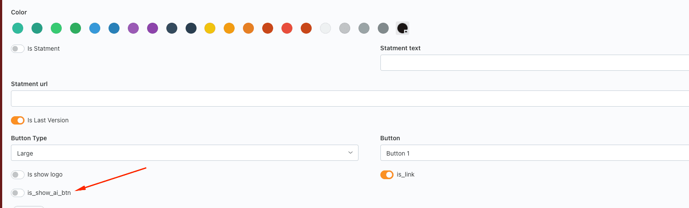
Task: Focus the Statment text input field
Action: 534,62
